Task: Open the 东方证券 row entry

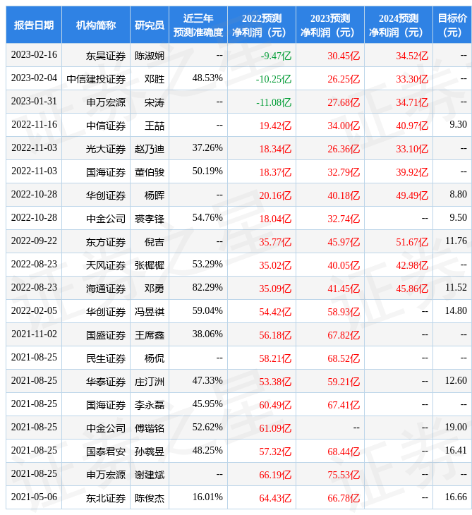Action: point(106,241)
